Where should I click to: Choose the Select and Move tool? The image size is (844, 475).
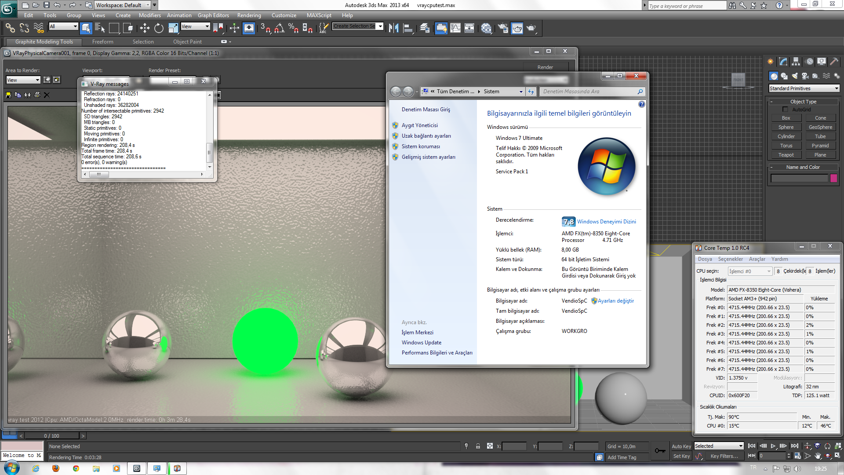click(x=145, y=28)
